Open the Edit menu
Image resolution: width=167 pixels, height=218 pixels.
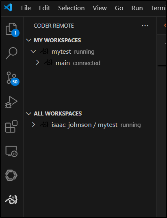(x=44, y=8)
